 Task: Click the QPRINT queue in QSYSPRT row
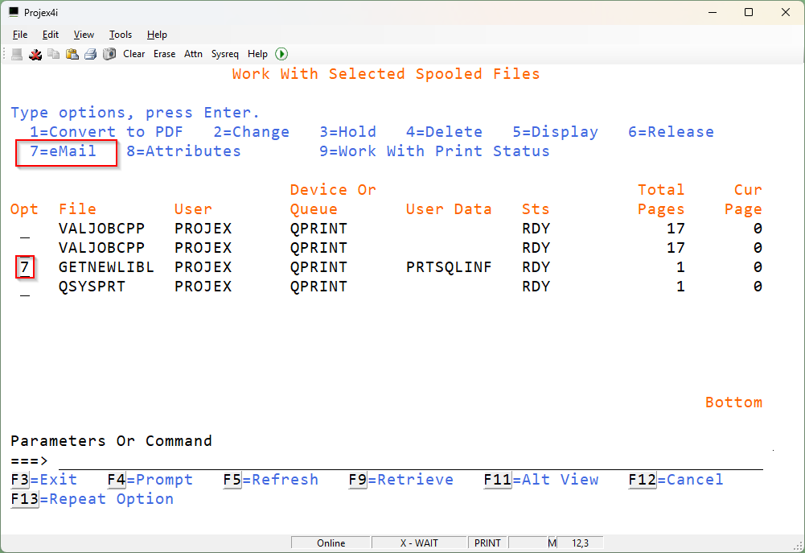point(318,287)
